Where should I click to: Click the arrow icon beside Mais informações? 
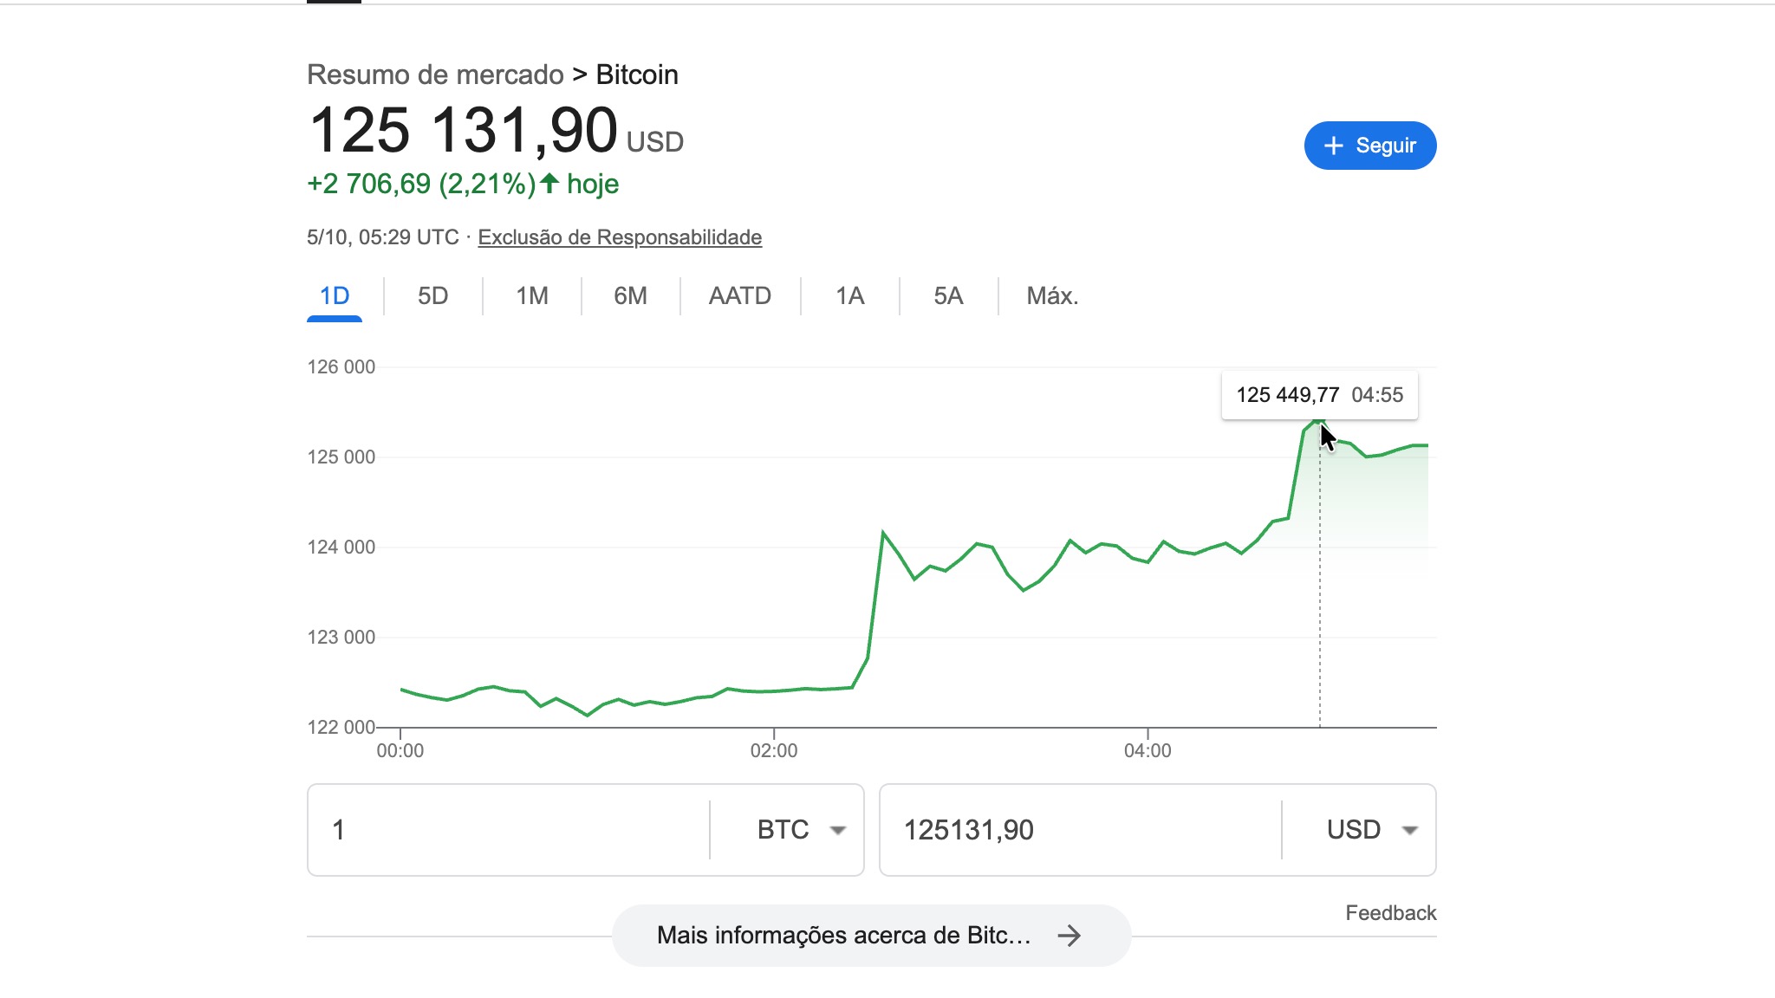(x=1070, y=936)
